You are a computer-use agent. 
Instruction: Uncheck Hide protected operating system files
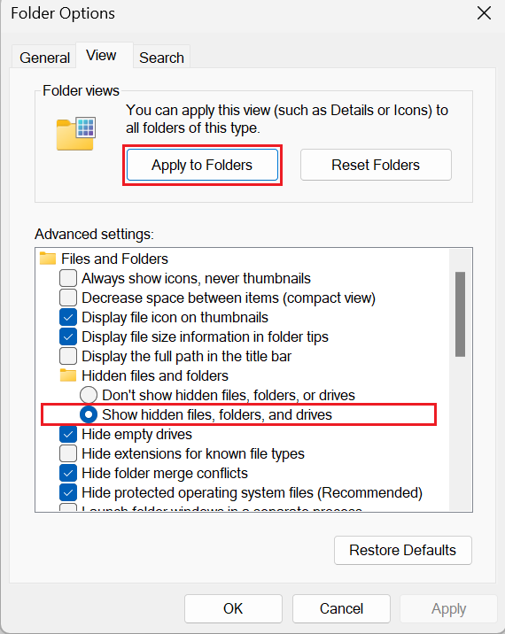click(68, 492)
